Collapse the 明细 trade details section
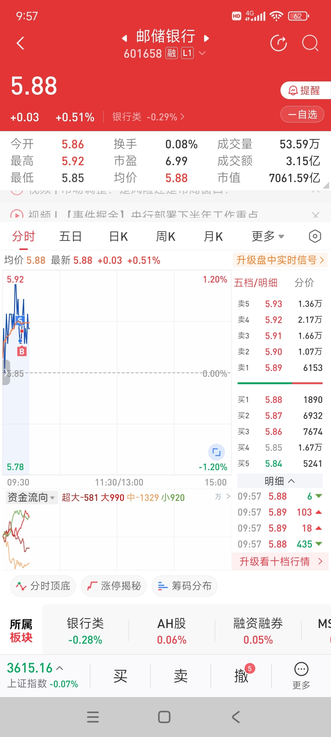 pyautogui.click(x=280, y=481)
